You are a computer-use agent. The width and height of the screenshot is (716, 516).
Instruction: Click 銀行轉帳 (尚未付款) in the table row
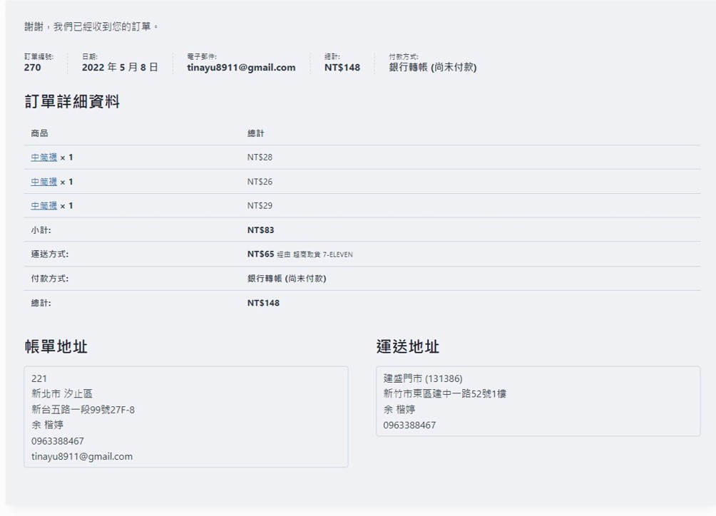[x=286, y=279]
